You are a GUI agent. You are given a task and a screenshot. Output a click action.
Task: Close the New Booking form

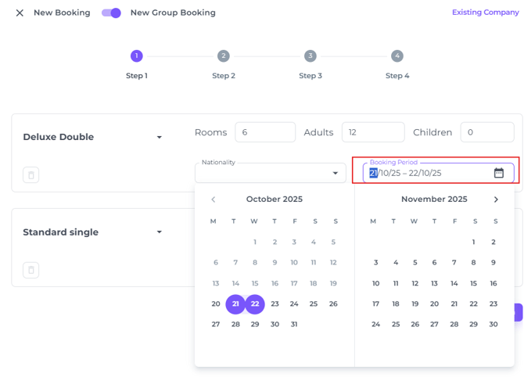click(20, 13)
